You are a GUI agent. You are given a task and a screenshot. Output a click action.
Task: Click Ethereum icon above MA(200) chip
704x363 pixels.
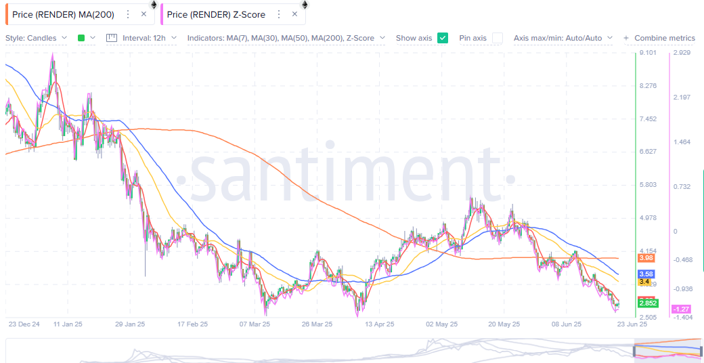pos(154,5)
